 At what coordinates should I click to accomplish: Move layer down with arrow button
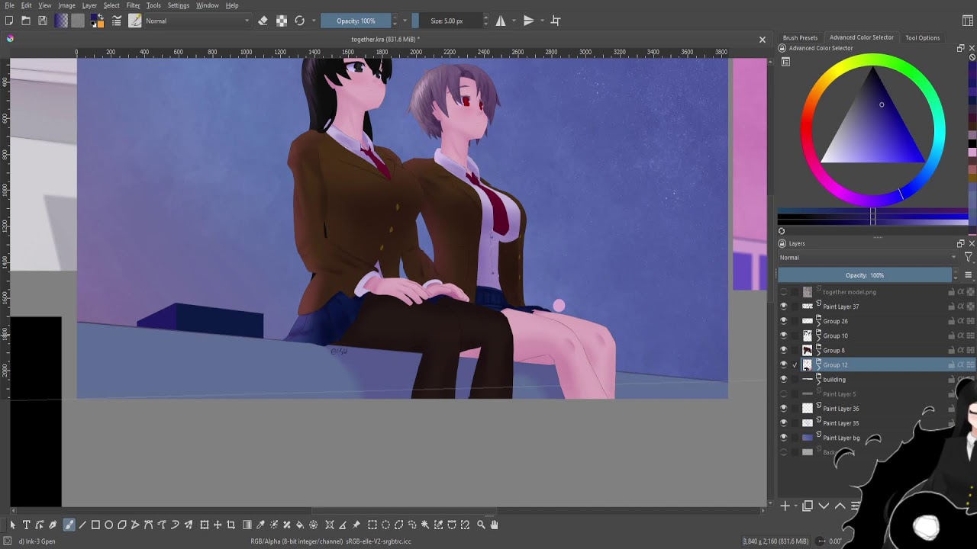pos(824,506)
